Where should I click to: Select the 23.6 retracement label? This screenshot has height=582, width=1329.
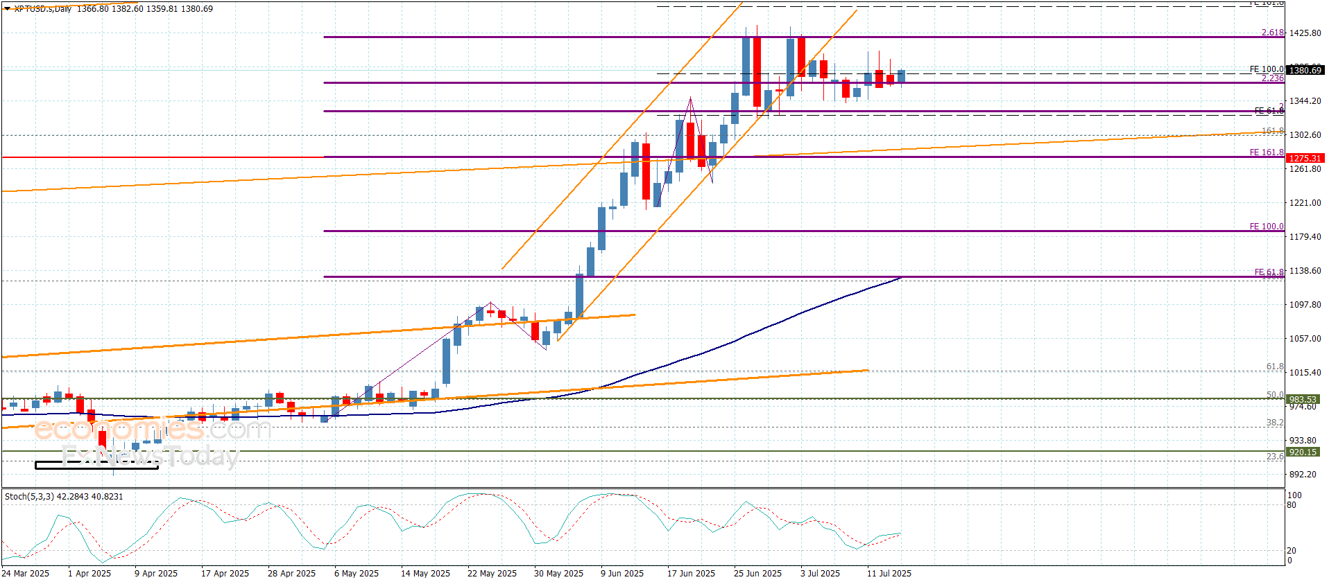(x=1275, y=457)
